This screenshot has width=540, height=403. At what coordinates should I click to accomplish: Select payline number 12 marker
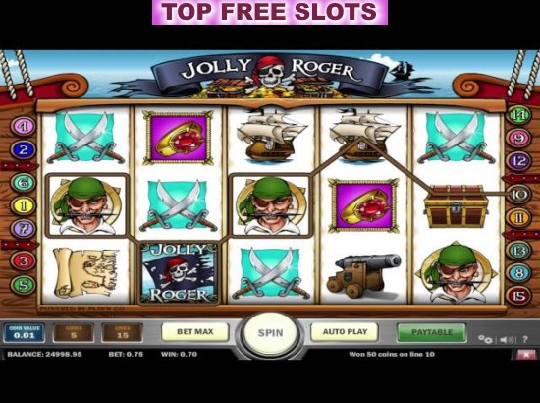click(518, 161)
